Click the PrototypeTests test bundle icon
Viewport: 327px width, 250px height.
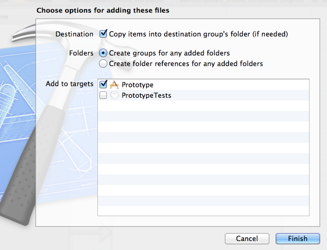[114, 95]
